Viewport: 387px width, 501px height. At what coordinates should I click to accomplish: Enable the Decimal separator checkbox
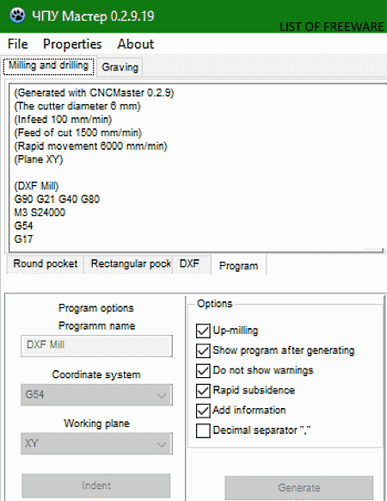[203, 430]
